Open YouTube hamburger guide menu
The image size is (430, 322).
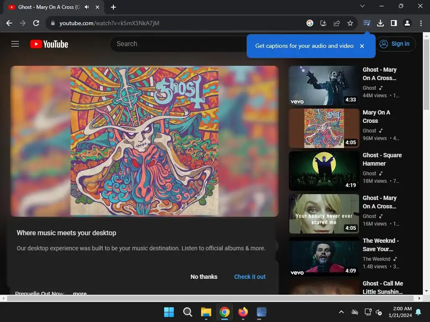click(x=15, y=44)
